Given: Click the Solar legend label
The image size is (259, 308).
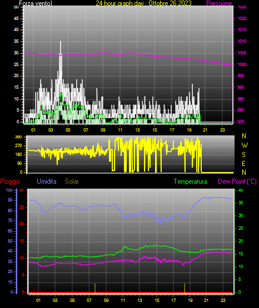Looking at the screenshot, I should point(72,181).
